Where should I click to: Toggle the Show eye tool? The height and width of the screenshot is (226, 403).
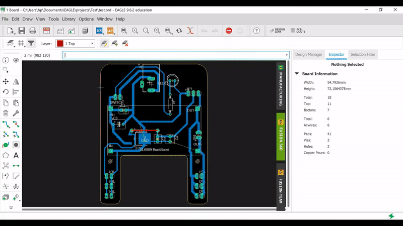16,60
